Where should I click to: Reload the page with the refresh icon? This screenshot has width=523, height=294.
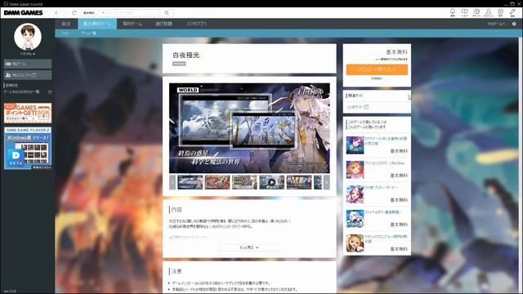pyautogui.click(x=74, y=13)
